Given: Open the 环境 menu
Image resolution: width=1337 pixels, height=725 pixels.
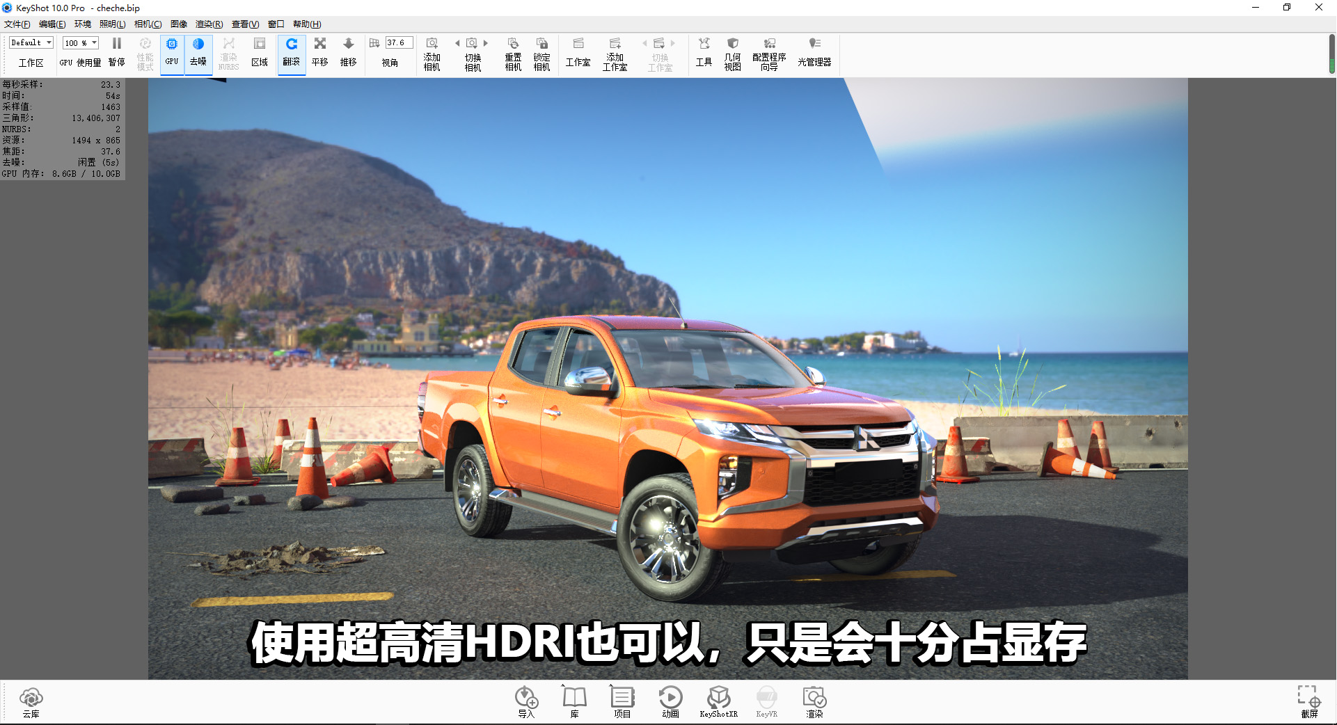Looking at the screenshot, I should (x=81, y=24).
